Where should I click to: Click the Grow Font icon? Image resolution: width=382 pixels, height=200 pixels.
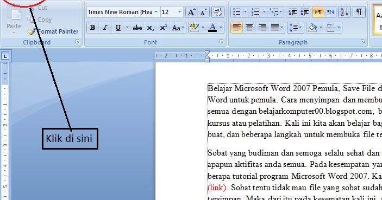191,12
